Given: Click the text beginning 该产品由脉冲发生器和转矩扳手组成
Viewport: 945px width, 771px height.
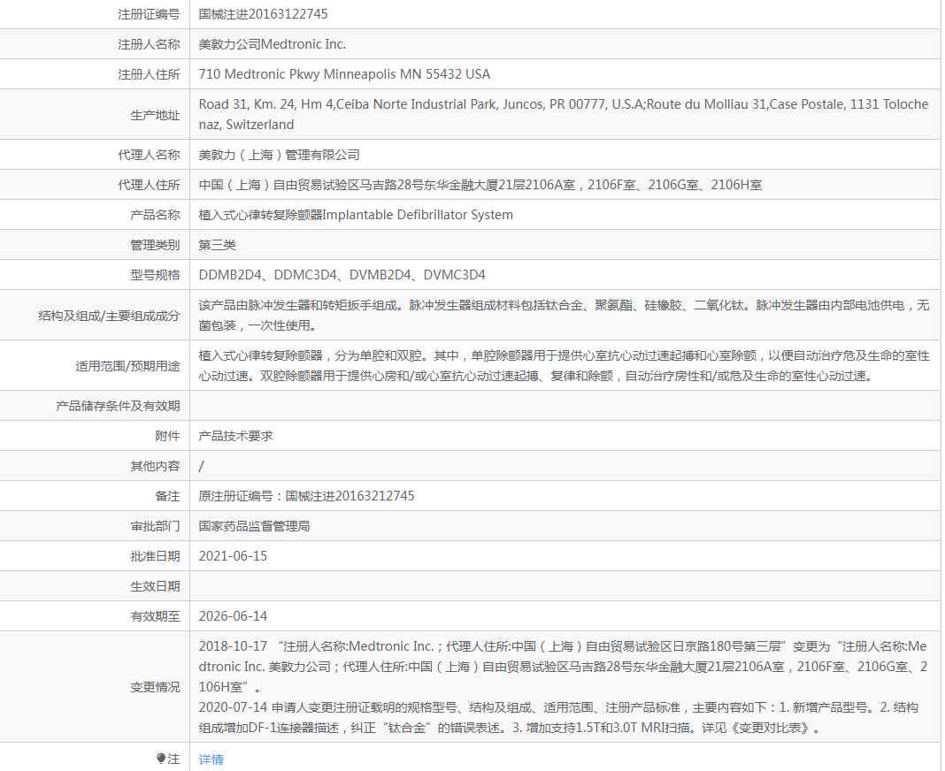Looking at the screenshot, I should coord(565,316).
